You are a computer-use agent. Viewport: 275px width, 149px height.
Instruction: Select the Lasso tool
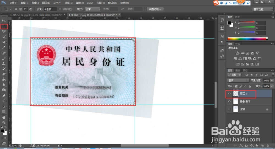point(4,31)
